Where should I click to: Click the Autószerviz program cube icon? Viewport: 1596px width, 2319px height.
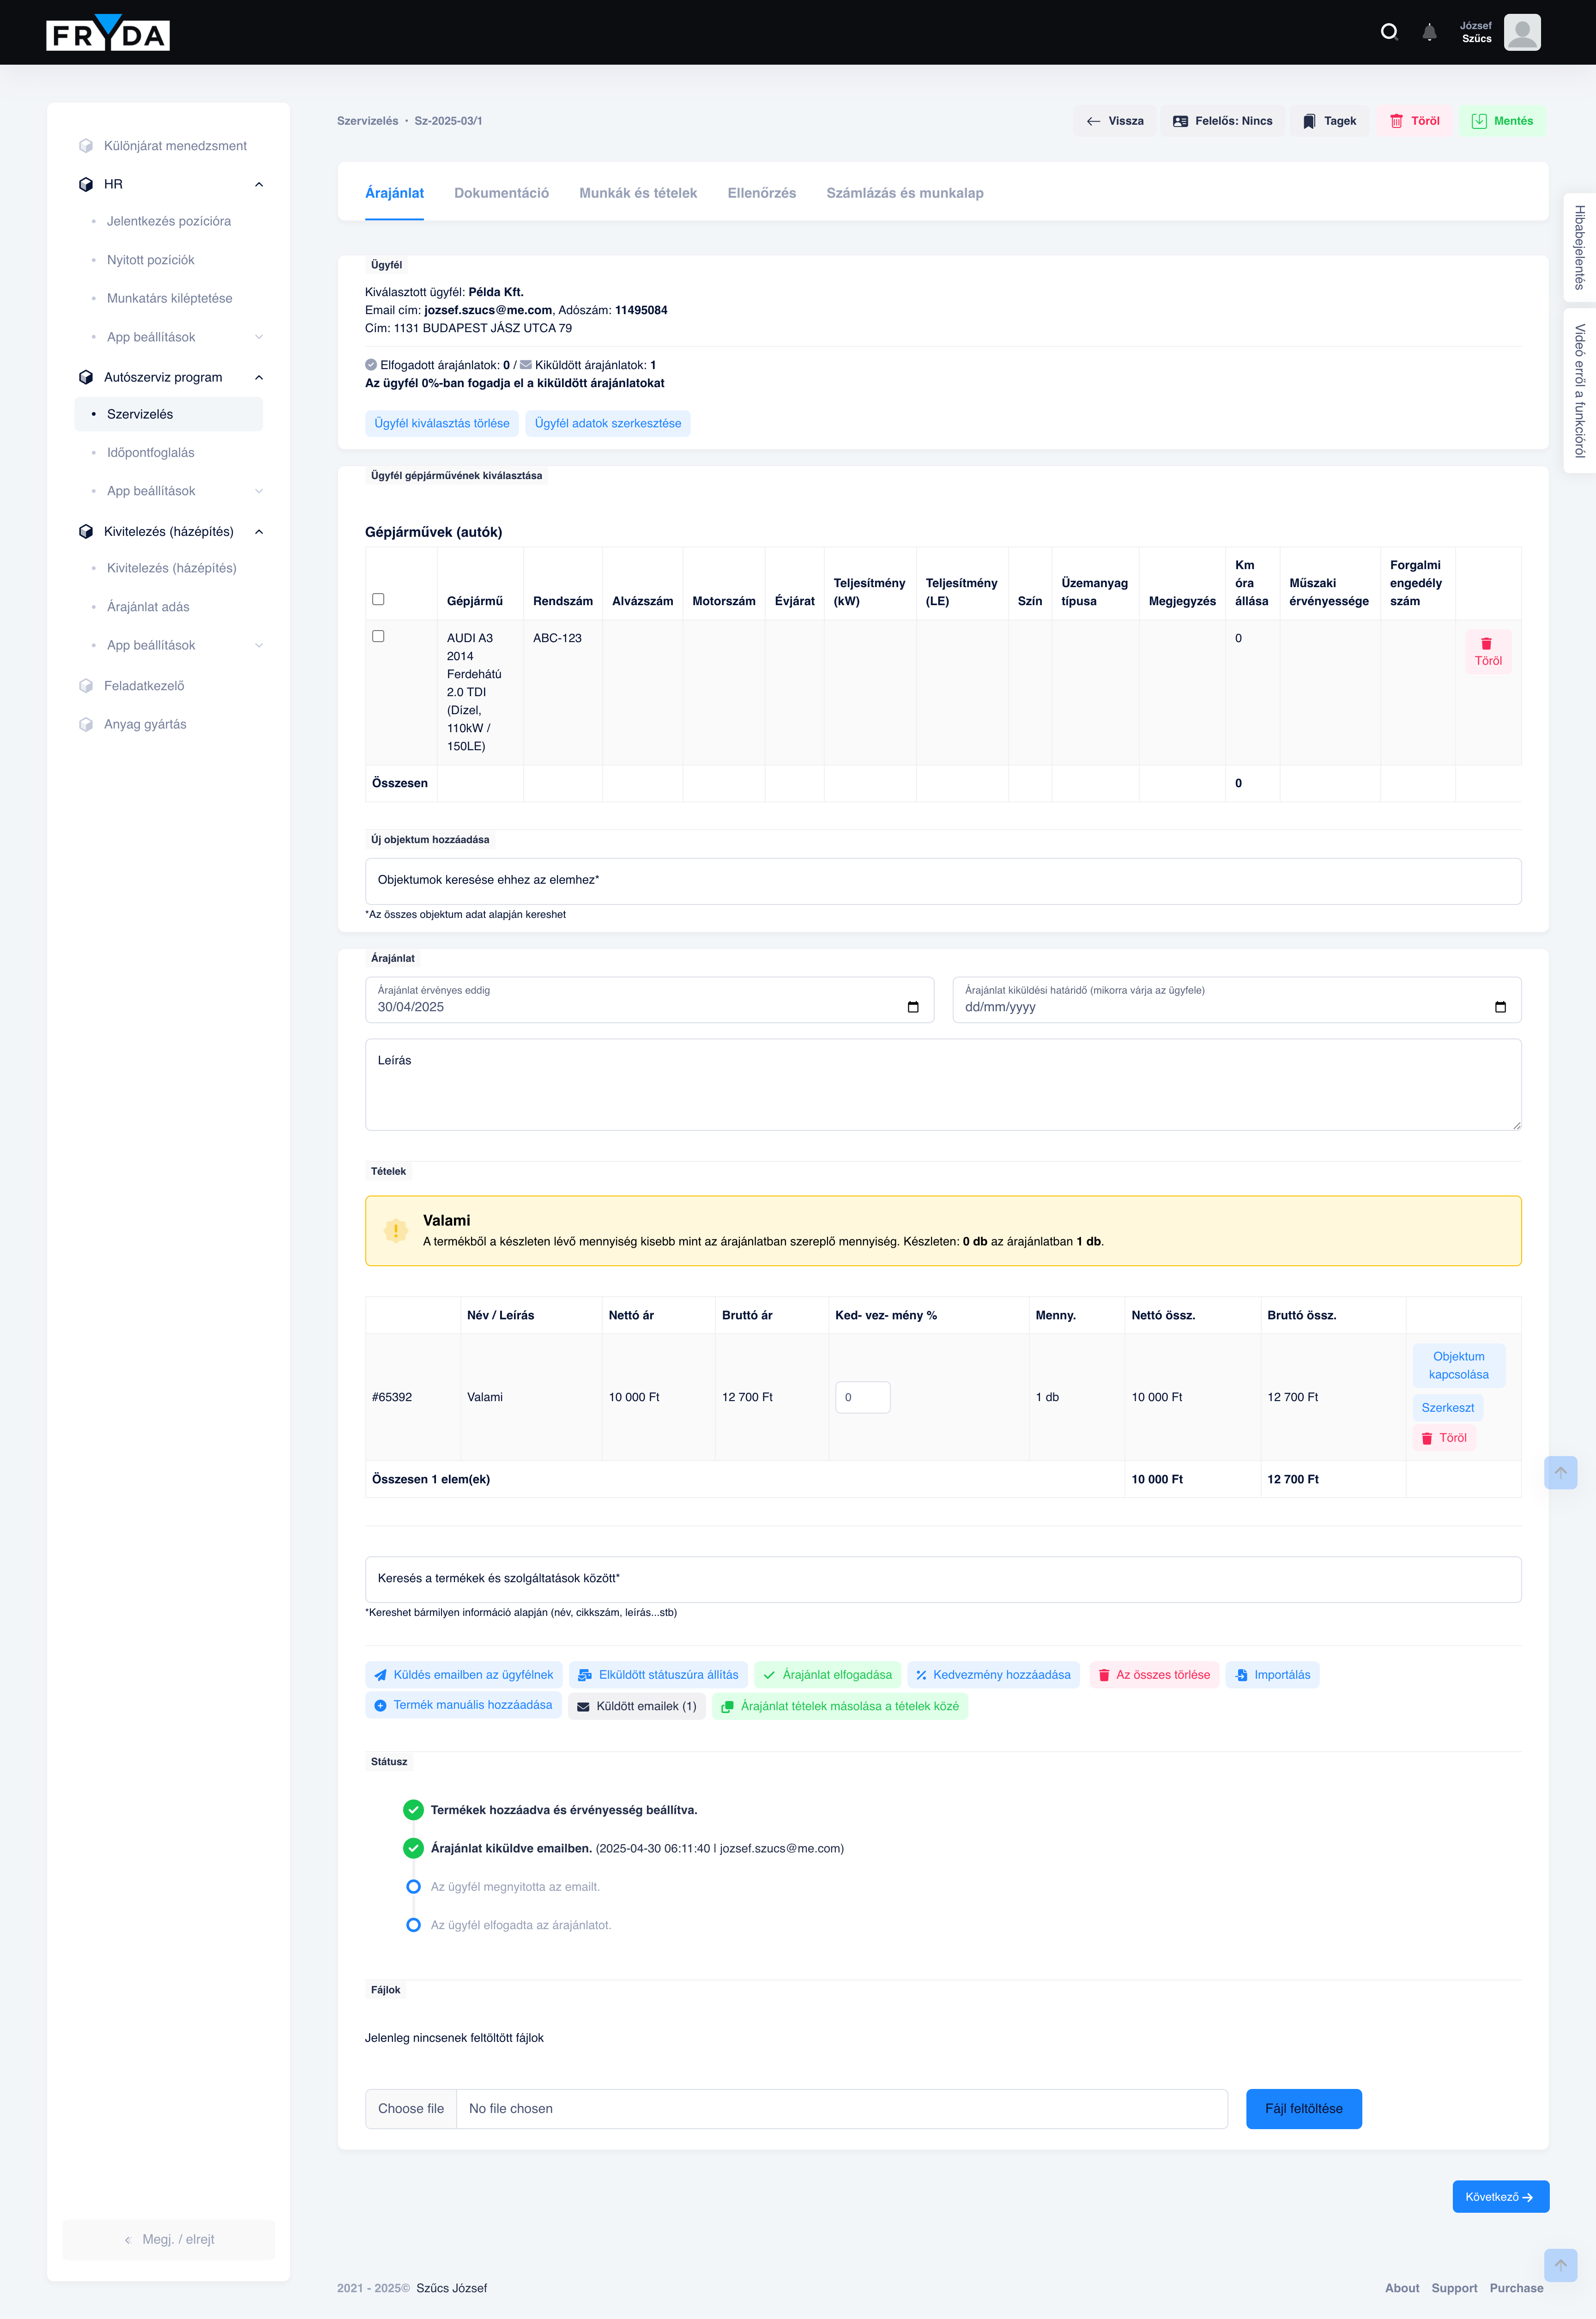[x=86, y=377]
